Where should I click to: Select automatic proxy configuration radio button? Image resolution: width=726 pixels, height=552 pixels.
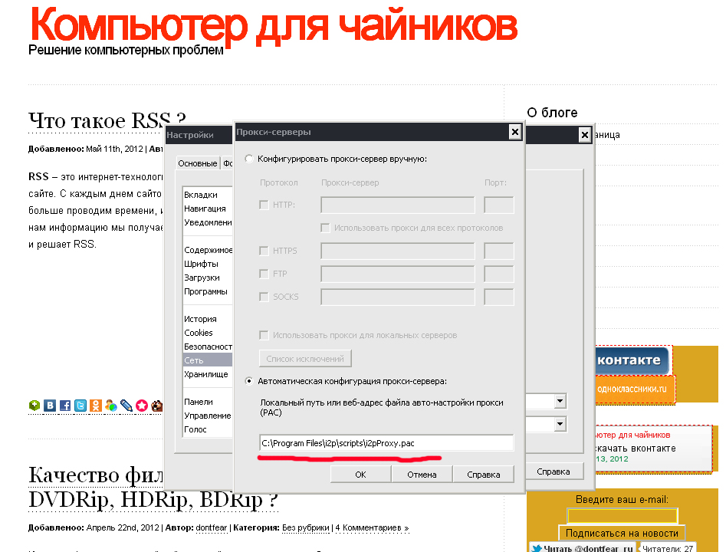(x=248, y=382)
